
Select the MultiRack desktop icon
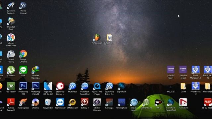tap(73, 86)
